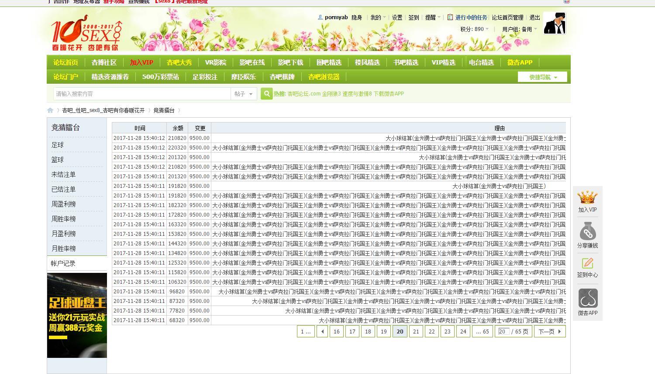Click the 分享赚钱 money bag icon
655x374 pixels.
coord(587,232)
